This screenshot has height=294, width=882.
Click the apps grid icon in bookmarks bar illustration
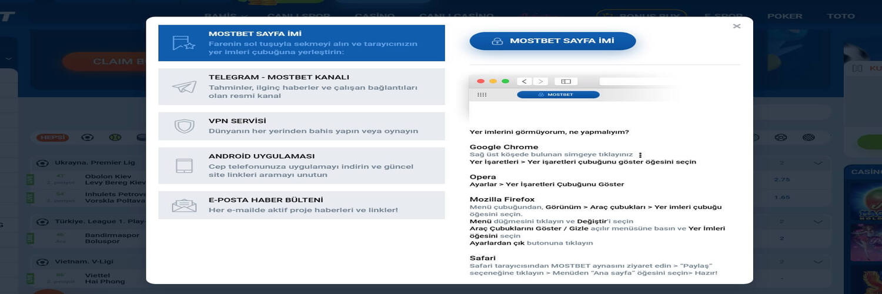click(x=482, y=95)
